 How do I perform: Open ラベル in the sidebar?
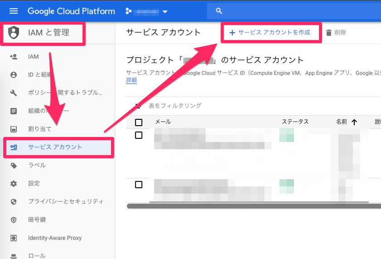click(37, 165)
